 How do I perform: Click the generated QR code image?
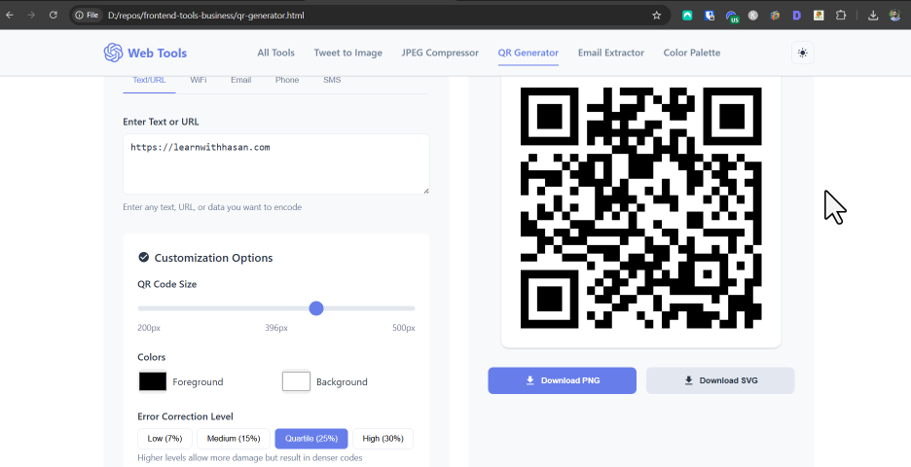click(640, 208)
